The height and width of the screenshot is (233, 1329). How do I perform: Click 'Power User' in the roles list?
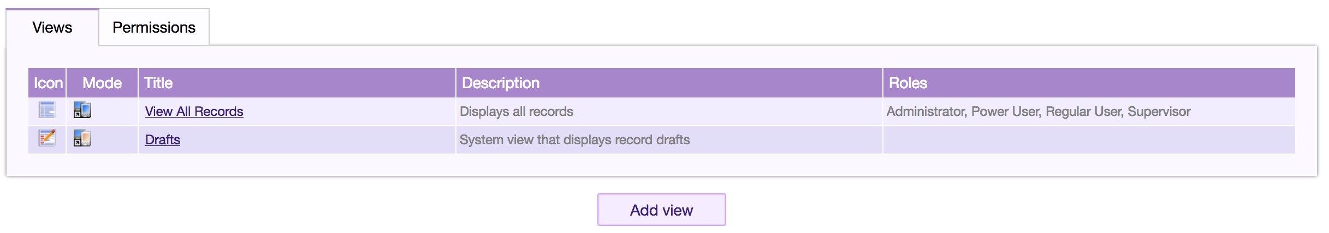tap(1006, 112)
